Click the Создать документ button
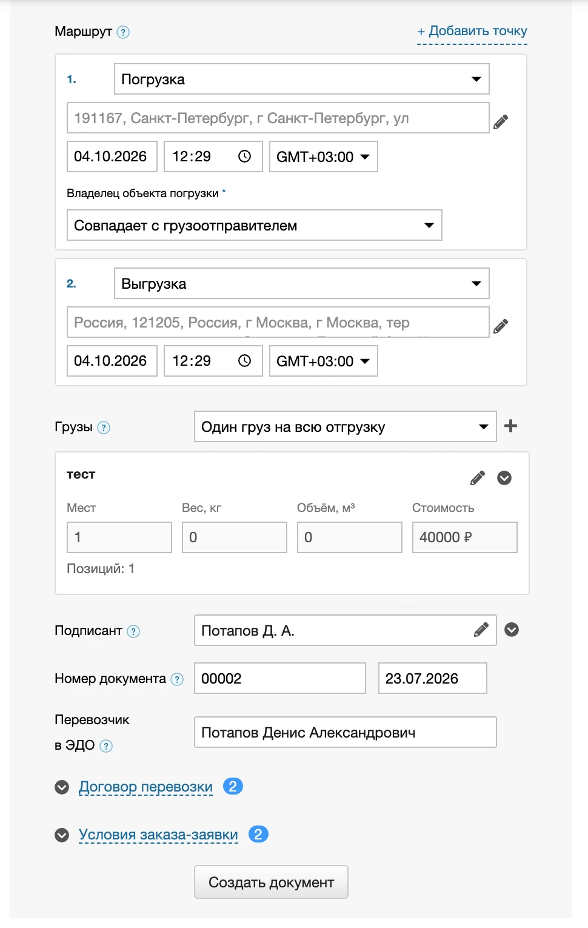The height and width of the screenshot is (928, 588). 271,882
